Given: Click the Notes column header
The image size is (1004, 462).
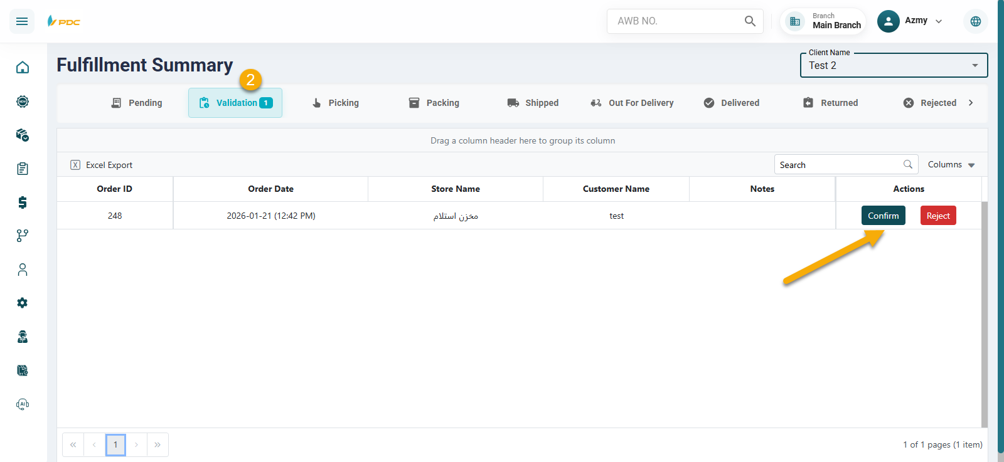Looking at the screenshot, I should point(762,189).
